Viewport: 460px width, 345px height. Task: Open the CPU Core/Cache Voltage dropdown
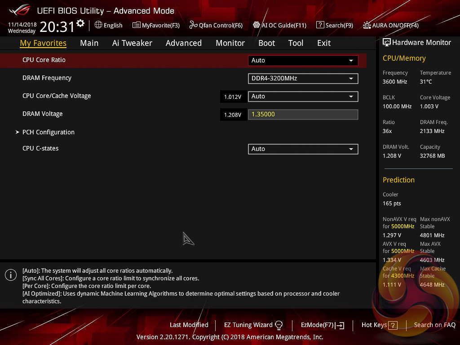click(x=303, y=97)
